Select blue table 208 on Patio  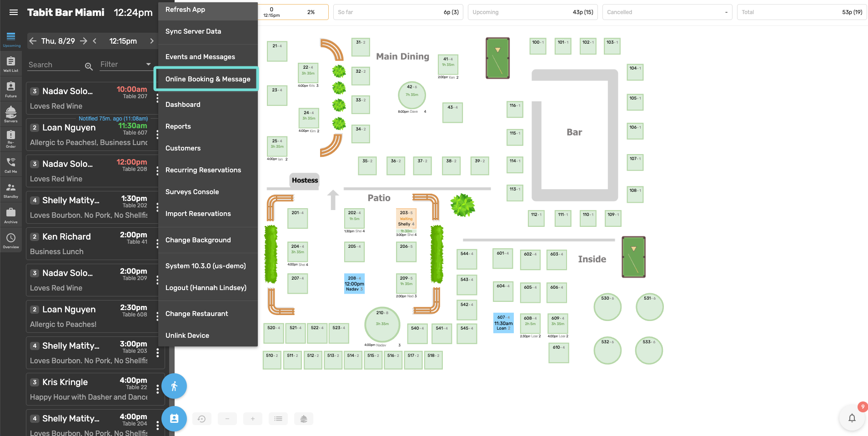click(x=354, y=283)
